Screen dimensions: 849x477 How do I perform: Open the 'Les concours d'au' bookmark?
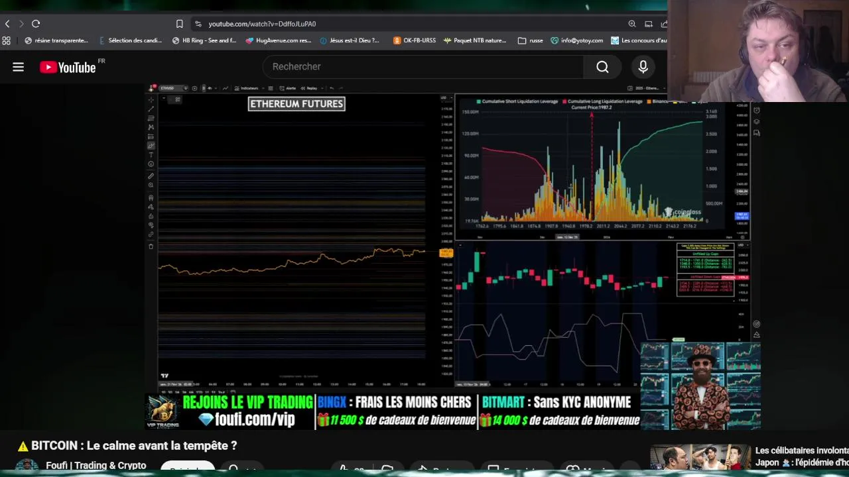pos(639,40)
